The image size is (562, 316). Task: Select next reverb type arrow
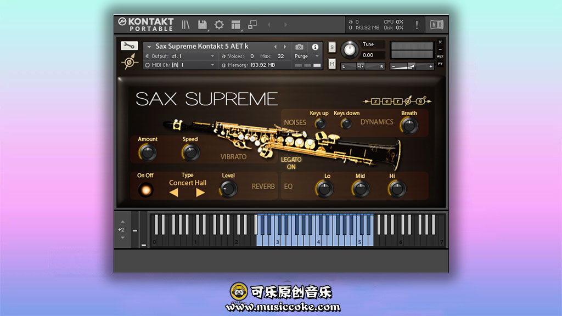(x=200, y=193)
